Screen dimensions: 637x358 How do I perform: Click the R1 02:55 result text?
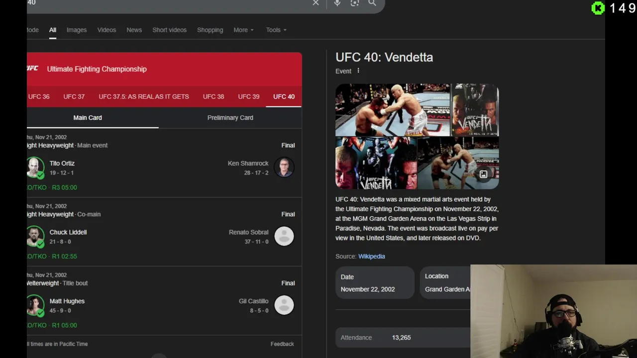click(x=64, y=257)
